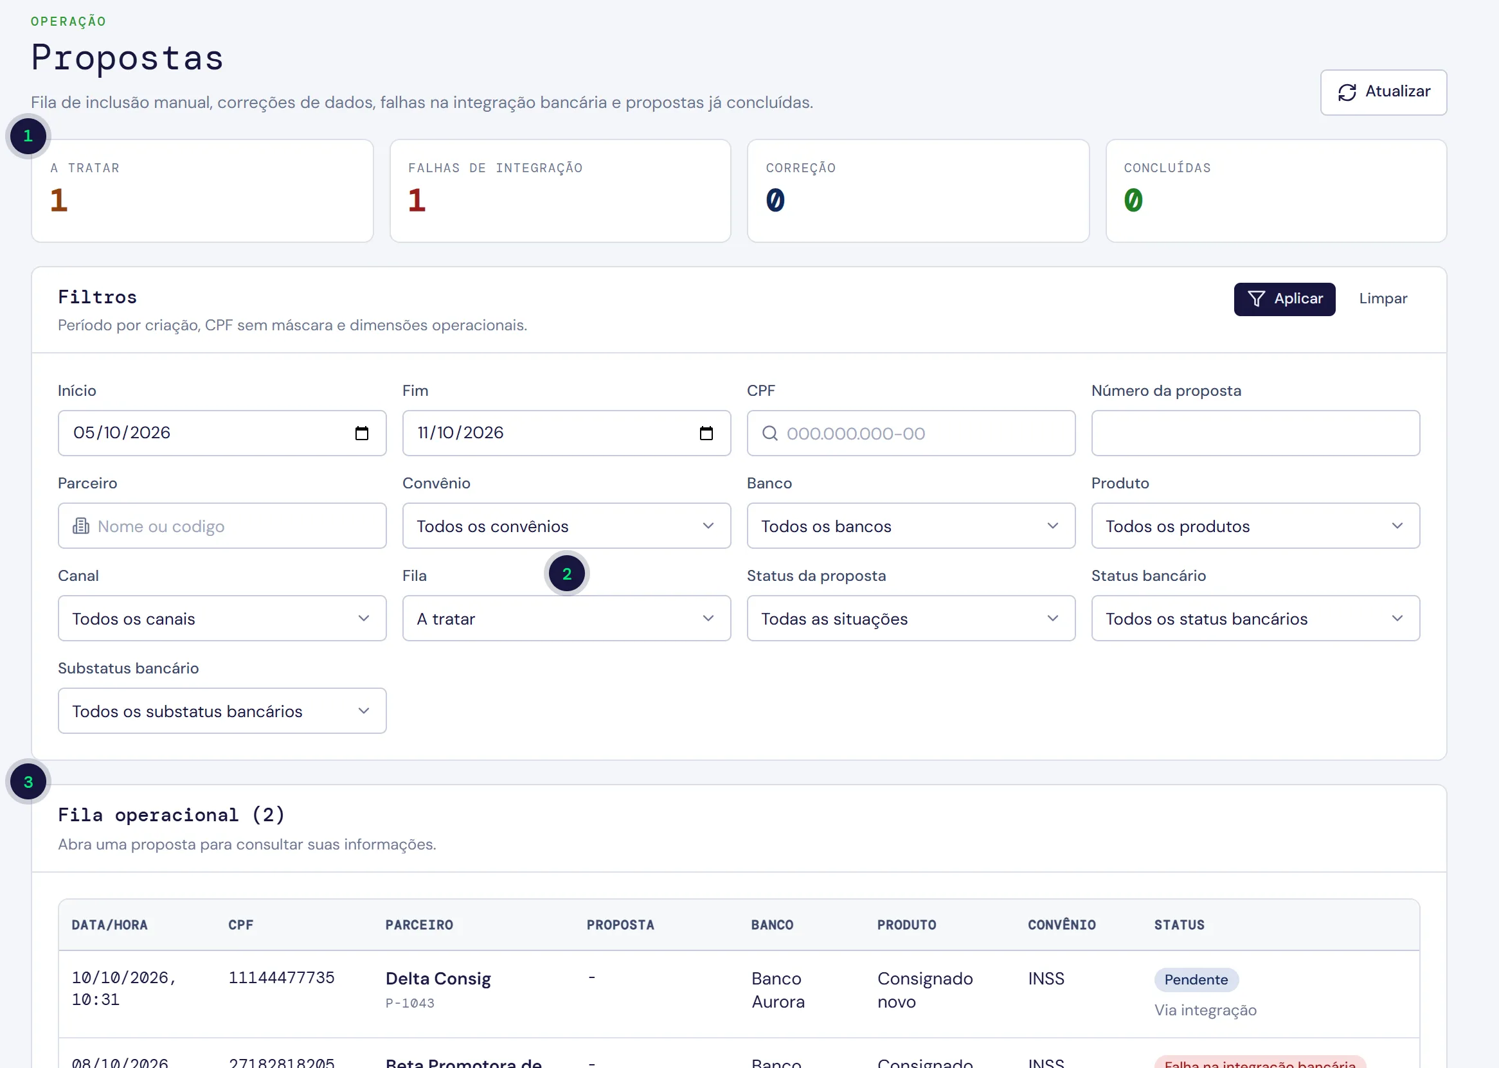Click the Início date field 05/10/2026
This screenshot has height=1068, width=1499.
222,433
